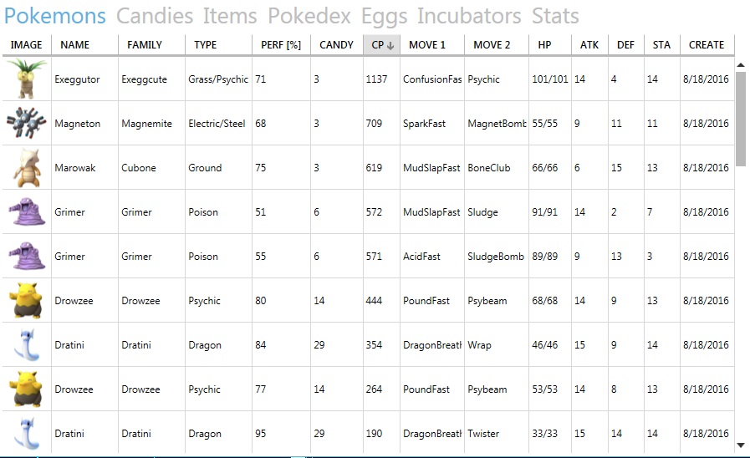Click the Dratini image with CP 190
Image resolution: width=750 pixels, height=458 pixels.
point(27,433)
